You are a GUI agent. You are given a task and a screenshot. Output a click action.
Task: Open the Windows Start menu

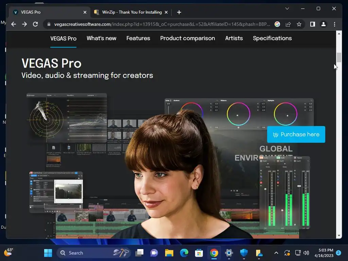coord(48,253)
